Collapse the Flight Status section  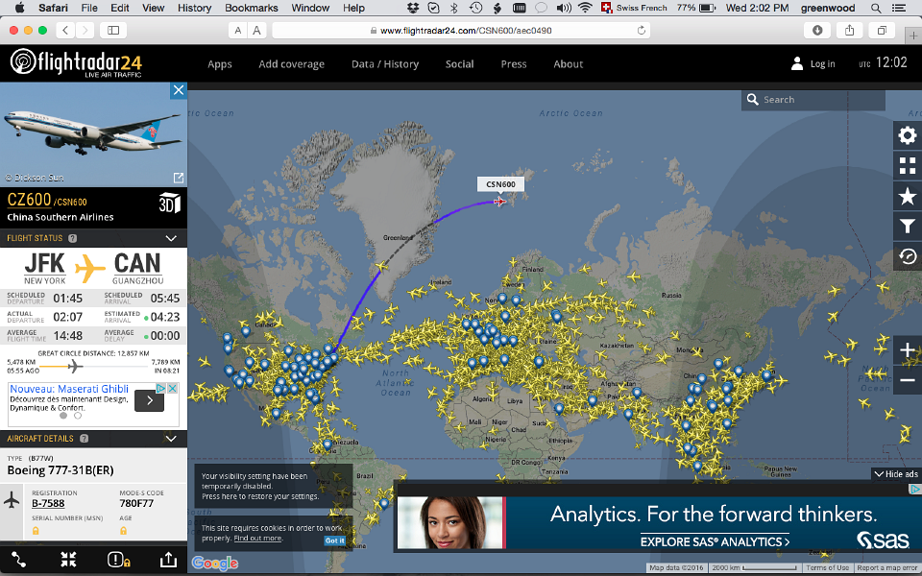(x=171, y=238)
